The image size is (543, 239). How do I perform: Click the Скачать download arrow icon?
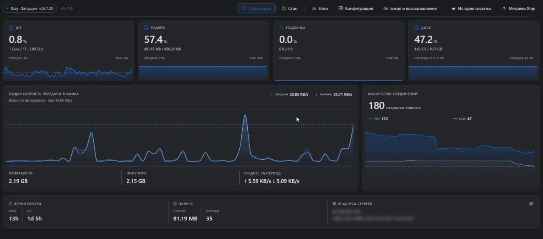click(316, 94)
